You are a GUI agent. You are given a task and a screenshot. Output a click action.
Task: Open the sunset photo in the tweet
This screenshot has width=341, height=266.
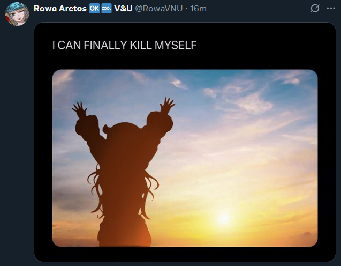(185, 158)
